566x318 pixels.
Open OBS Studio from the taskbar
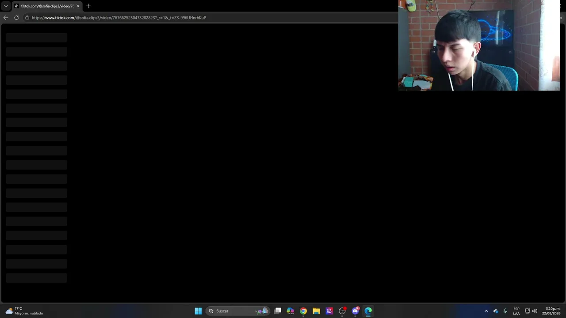click(x=342, y=311)
